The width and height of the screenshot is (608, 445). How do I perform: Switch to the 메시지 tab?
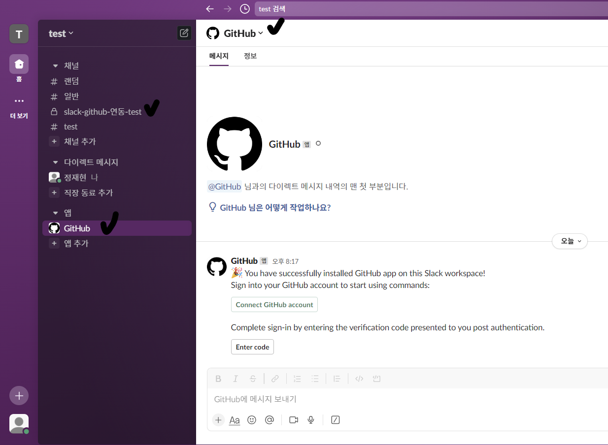pos(219,56)
